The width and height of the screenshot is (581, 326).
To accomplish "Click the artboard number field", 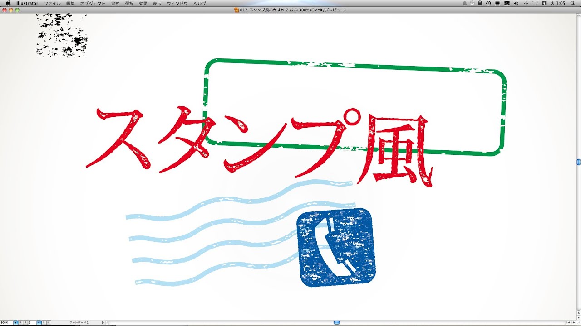I will [x=32, y=322].
